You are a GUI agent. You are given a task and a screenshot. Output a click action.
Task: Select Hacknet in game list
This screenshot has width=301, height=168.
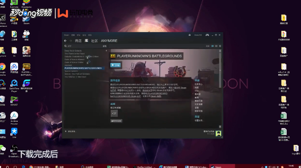(68, 65)
